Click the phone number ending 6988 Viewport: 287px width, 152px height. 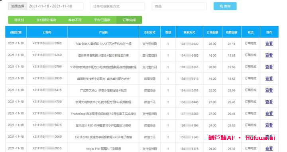pyautogui.click(x=189, y=55)
